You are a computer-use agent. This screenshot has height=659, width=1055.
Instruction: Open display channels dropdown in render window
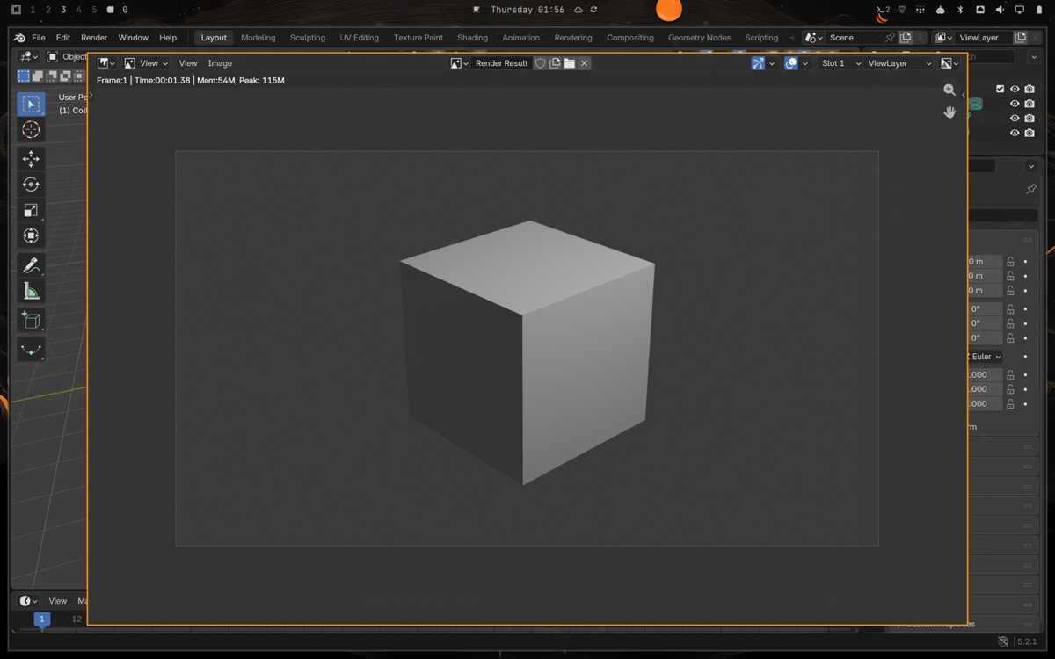click(949, 63)
